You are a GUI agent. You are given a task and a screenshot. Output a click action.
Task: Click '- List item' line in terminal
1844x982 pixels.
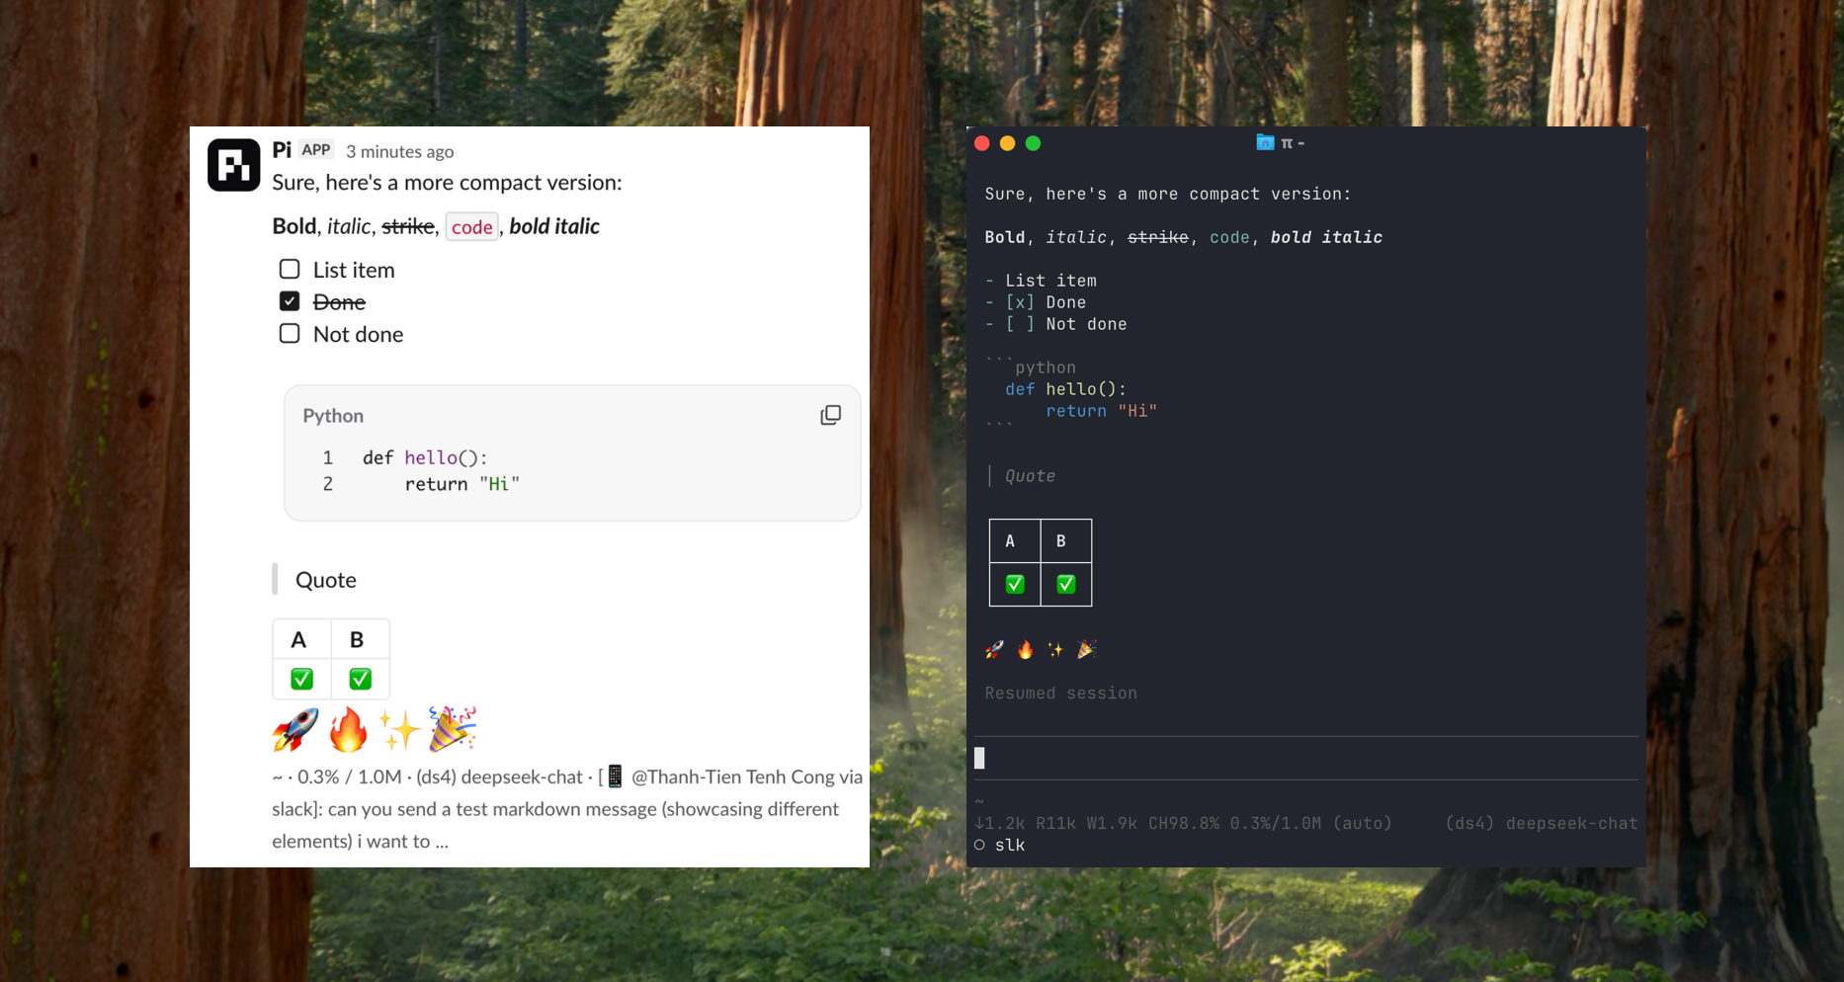(1041, 281)
